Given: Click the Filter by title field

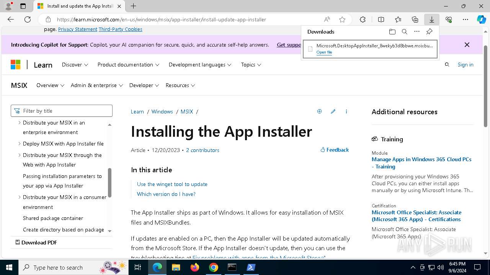Looking at the screenshot, I should coord(62,111).
